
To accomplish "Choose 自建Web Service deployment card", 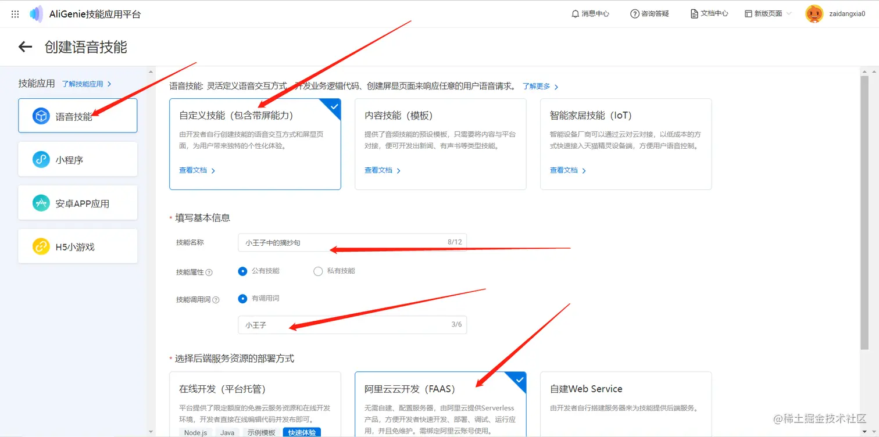I will click(626, 404).
